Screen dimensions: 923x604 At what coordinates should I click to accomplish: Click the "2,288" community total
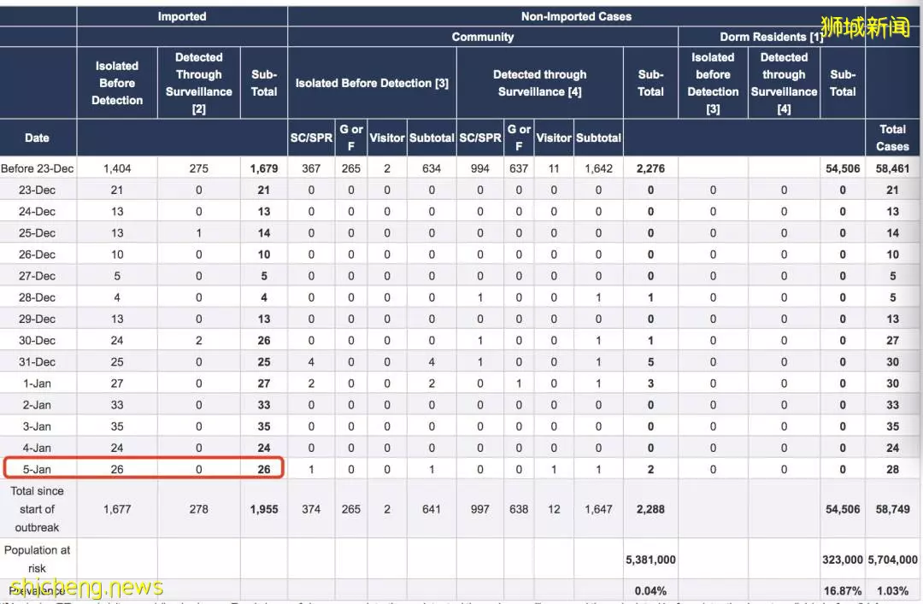pyautogui.click(x=650, y=509)
